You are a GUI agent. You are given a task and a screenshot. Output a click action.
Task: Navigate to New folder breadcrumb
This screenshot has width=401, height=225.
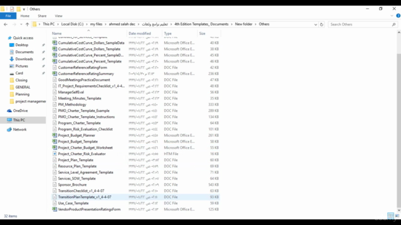244,24
